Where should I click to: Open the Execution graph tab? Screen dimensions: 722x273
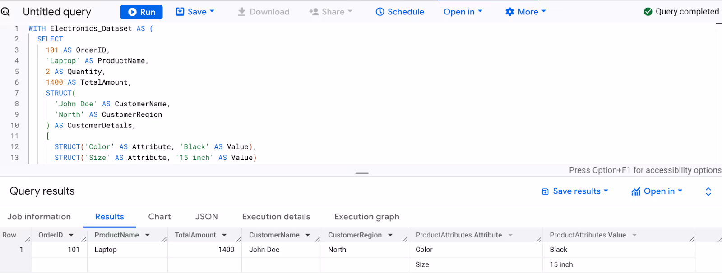pos(367,217)
